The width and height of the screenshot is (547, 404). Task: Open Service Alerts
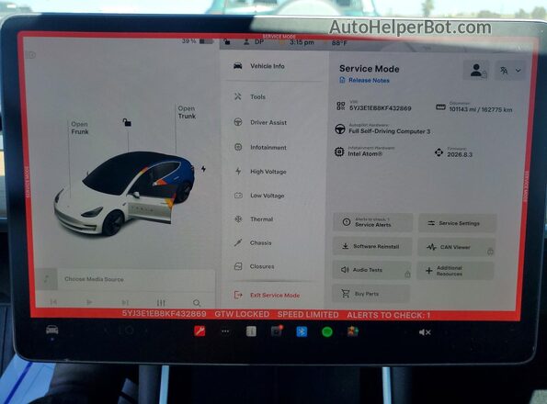tap(372, 222)
